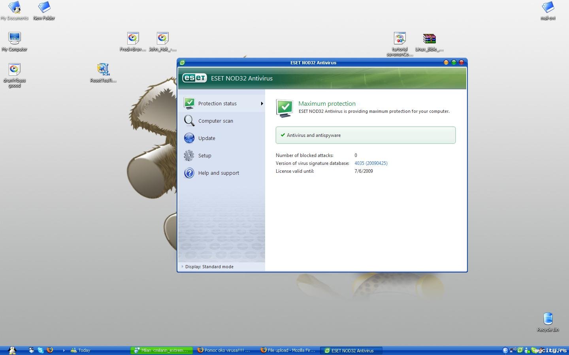Image resolution: width=569 pixels, height=355 pixels.
Task: Click the Protection status monitor icon in sidebar
Action: coord(189,103)
